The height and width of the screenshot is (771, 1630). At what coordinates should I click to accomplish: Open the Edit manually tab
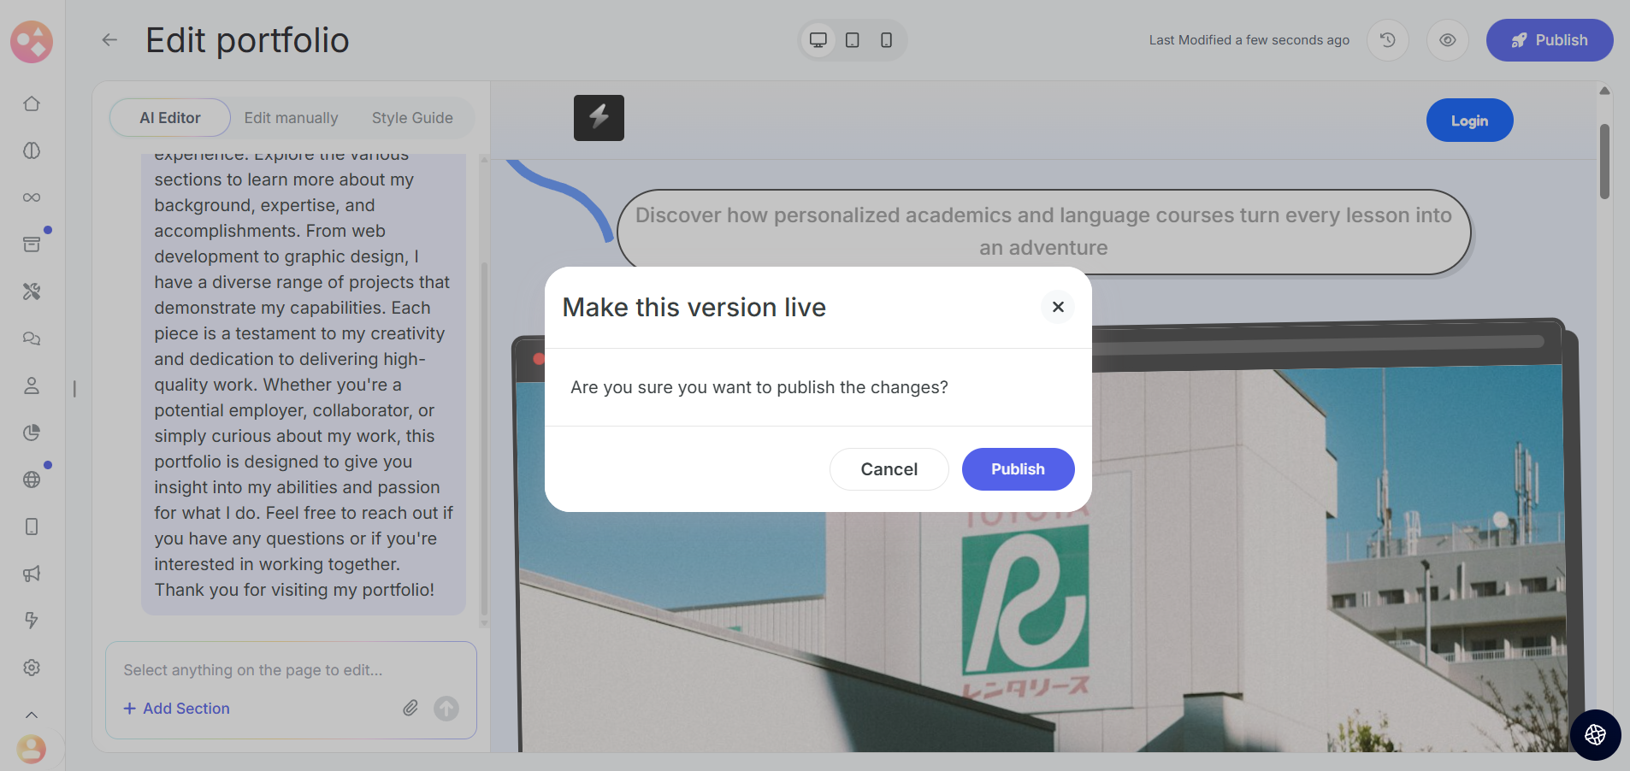291,118
